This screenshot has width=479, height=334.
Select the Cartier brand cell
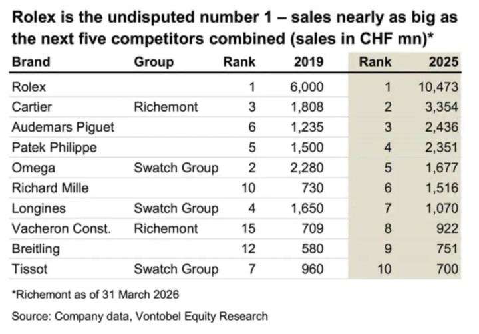click(32, 106)
